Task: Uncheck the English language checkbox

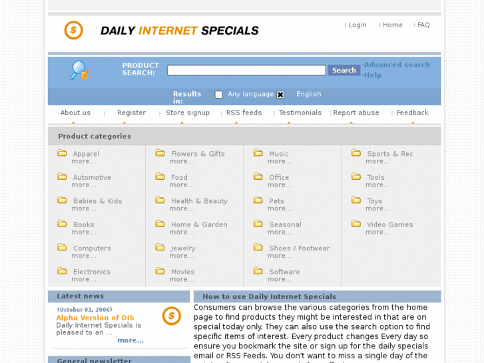Action: tap(280, 95)
